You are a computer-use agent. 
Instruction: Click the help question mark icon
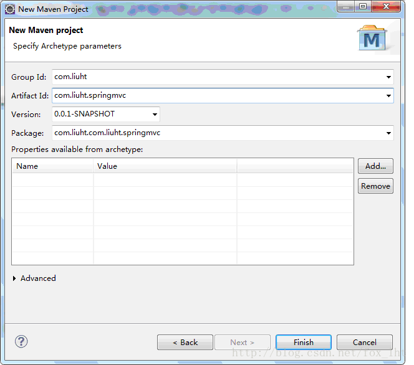pyautogui.click(x=21, y=341)
